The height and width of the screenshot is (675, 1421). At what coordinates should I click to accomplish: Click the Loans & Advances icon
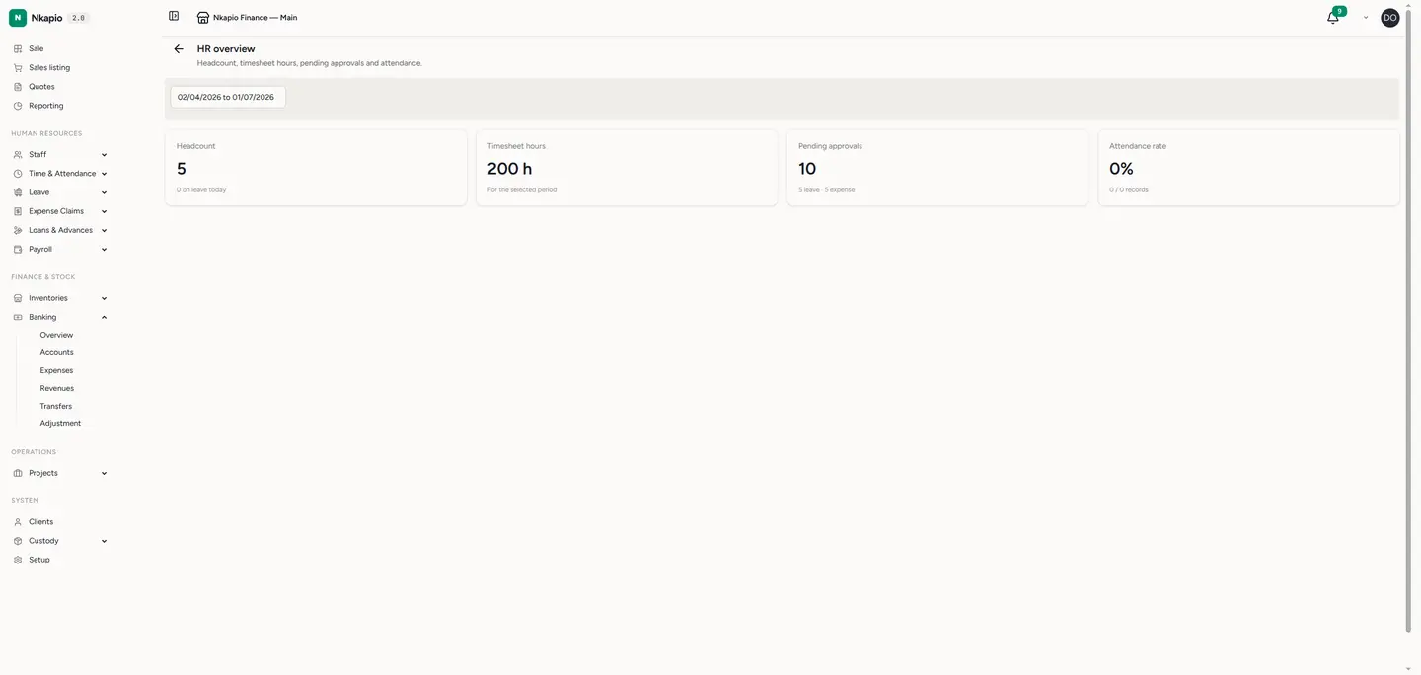pos(18,230)
